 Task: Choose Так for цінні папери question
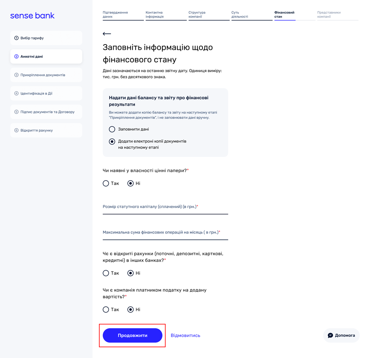(106, 183)
